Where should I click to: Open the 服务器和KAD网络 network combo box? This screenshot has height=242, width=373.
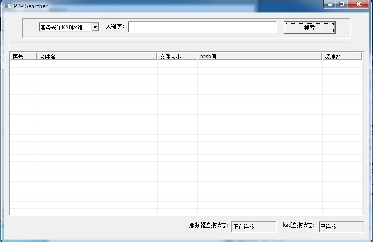click(x=65, y=28)
